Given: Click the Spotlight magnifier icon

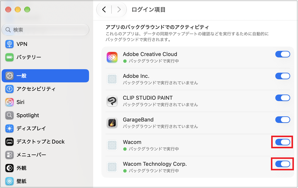Looking at the screenshot, I should pos(9,115).
